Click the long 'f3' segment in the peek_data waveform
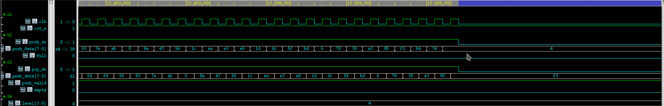Screen dimensions: 664x106 click(x=556, y=76)
